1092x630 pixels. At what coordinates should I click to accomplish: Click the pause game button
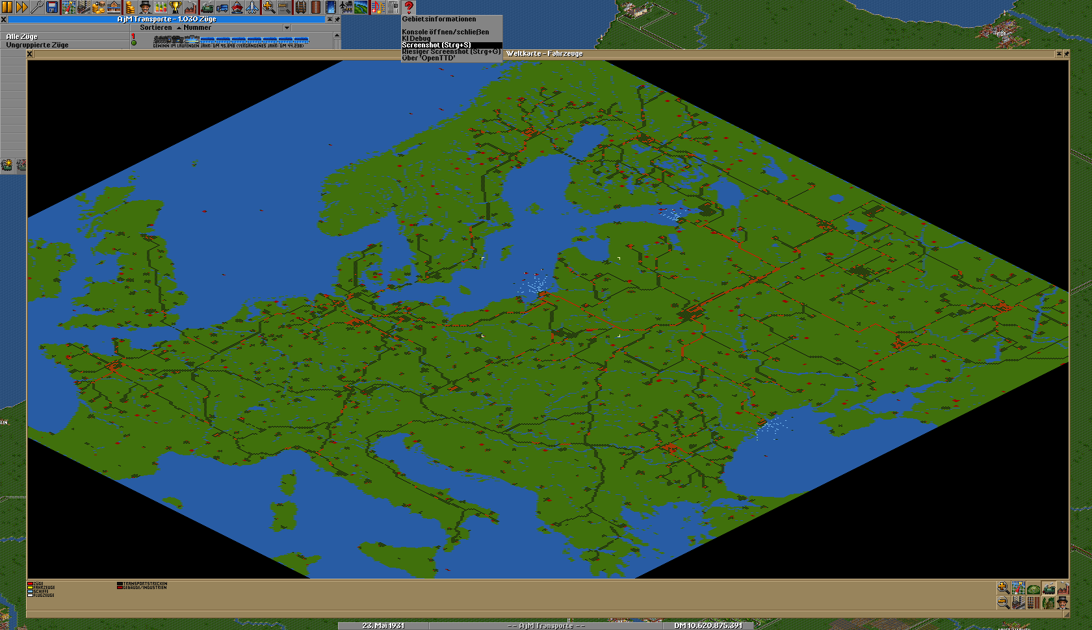tap(7, 7)
